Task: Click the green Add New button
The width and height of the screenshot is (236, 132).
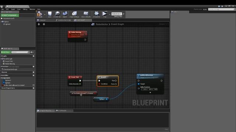Action: pos(6,52)
